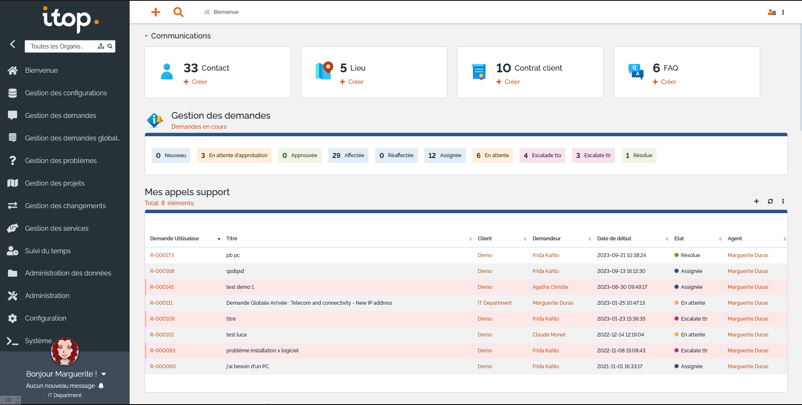The height and width of the screenshot is (405, 802).
Task: Click the Contrat client document icon
Action: tap(479, 72)
